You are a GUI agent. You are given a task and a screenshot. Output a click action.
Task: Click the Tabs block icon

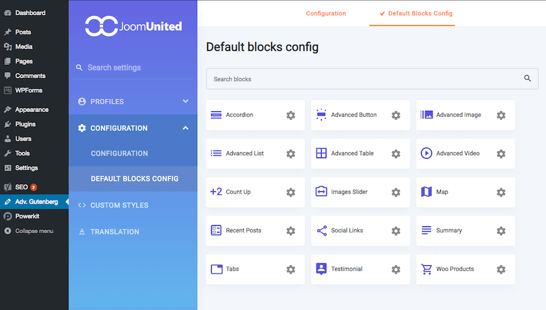217,269
